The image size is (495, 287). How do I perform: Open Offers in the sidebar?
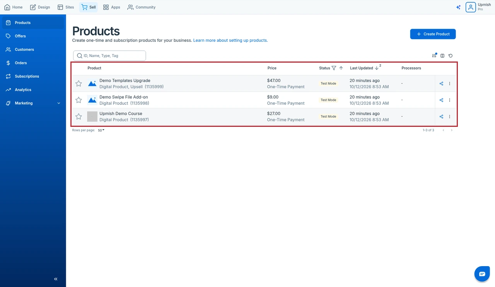pos(33,36)
